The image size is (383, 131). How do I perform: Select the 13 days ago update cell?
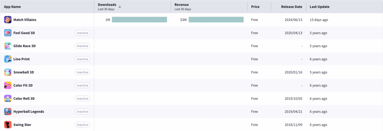click(x=319, y=20)
